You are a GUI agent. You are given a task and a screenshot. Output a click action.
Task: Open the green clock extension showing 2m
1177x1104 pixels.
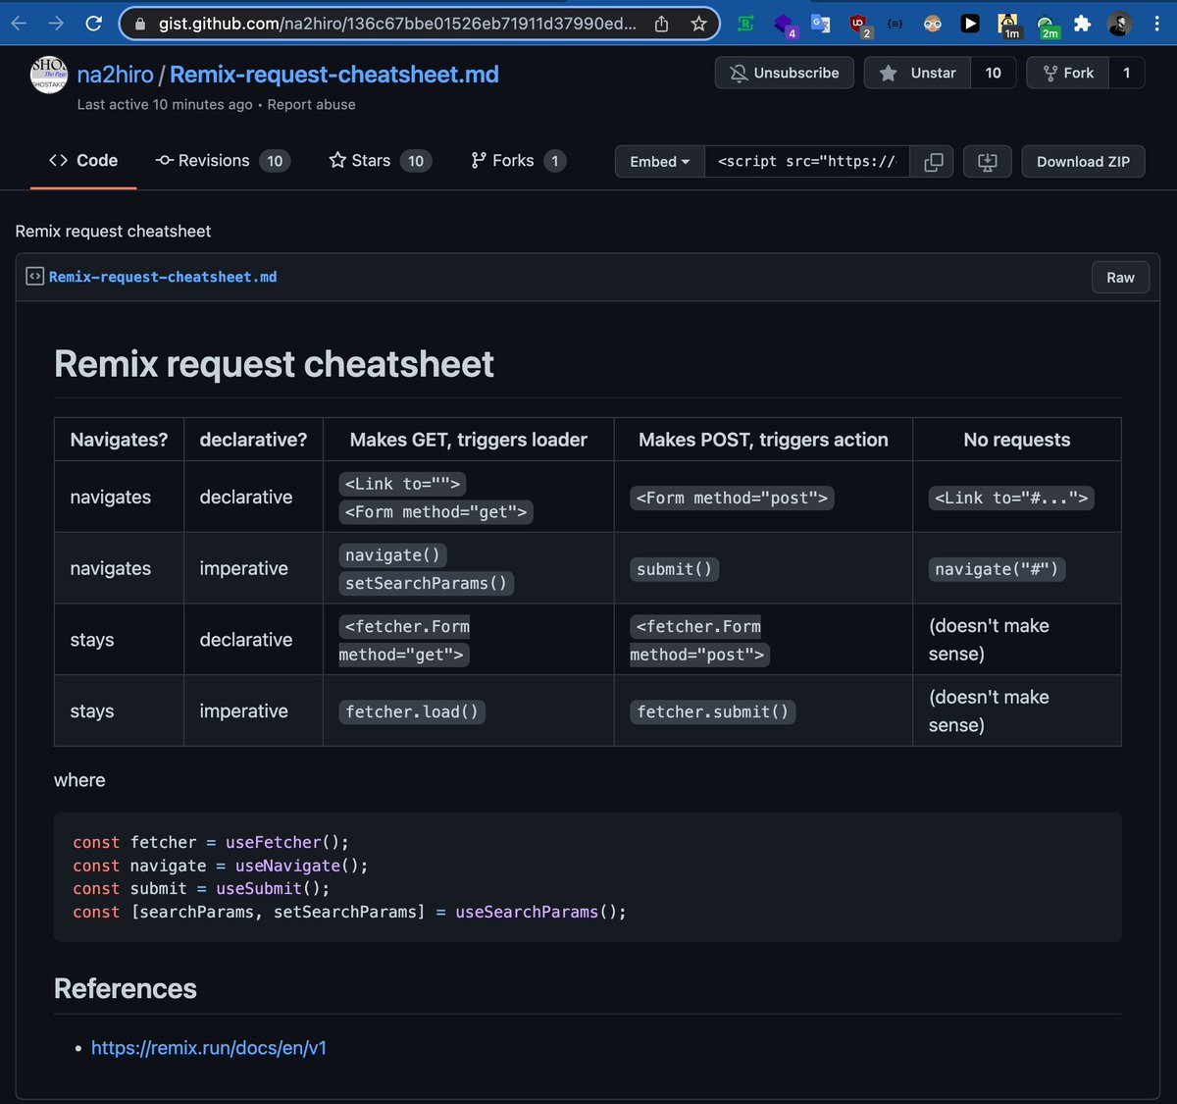tap(1047, 26)
